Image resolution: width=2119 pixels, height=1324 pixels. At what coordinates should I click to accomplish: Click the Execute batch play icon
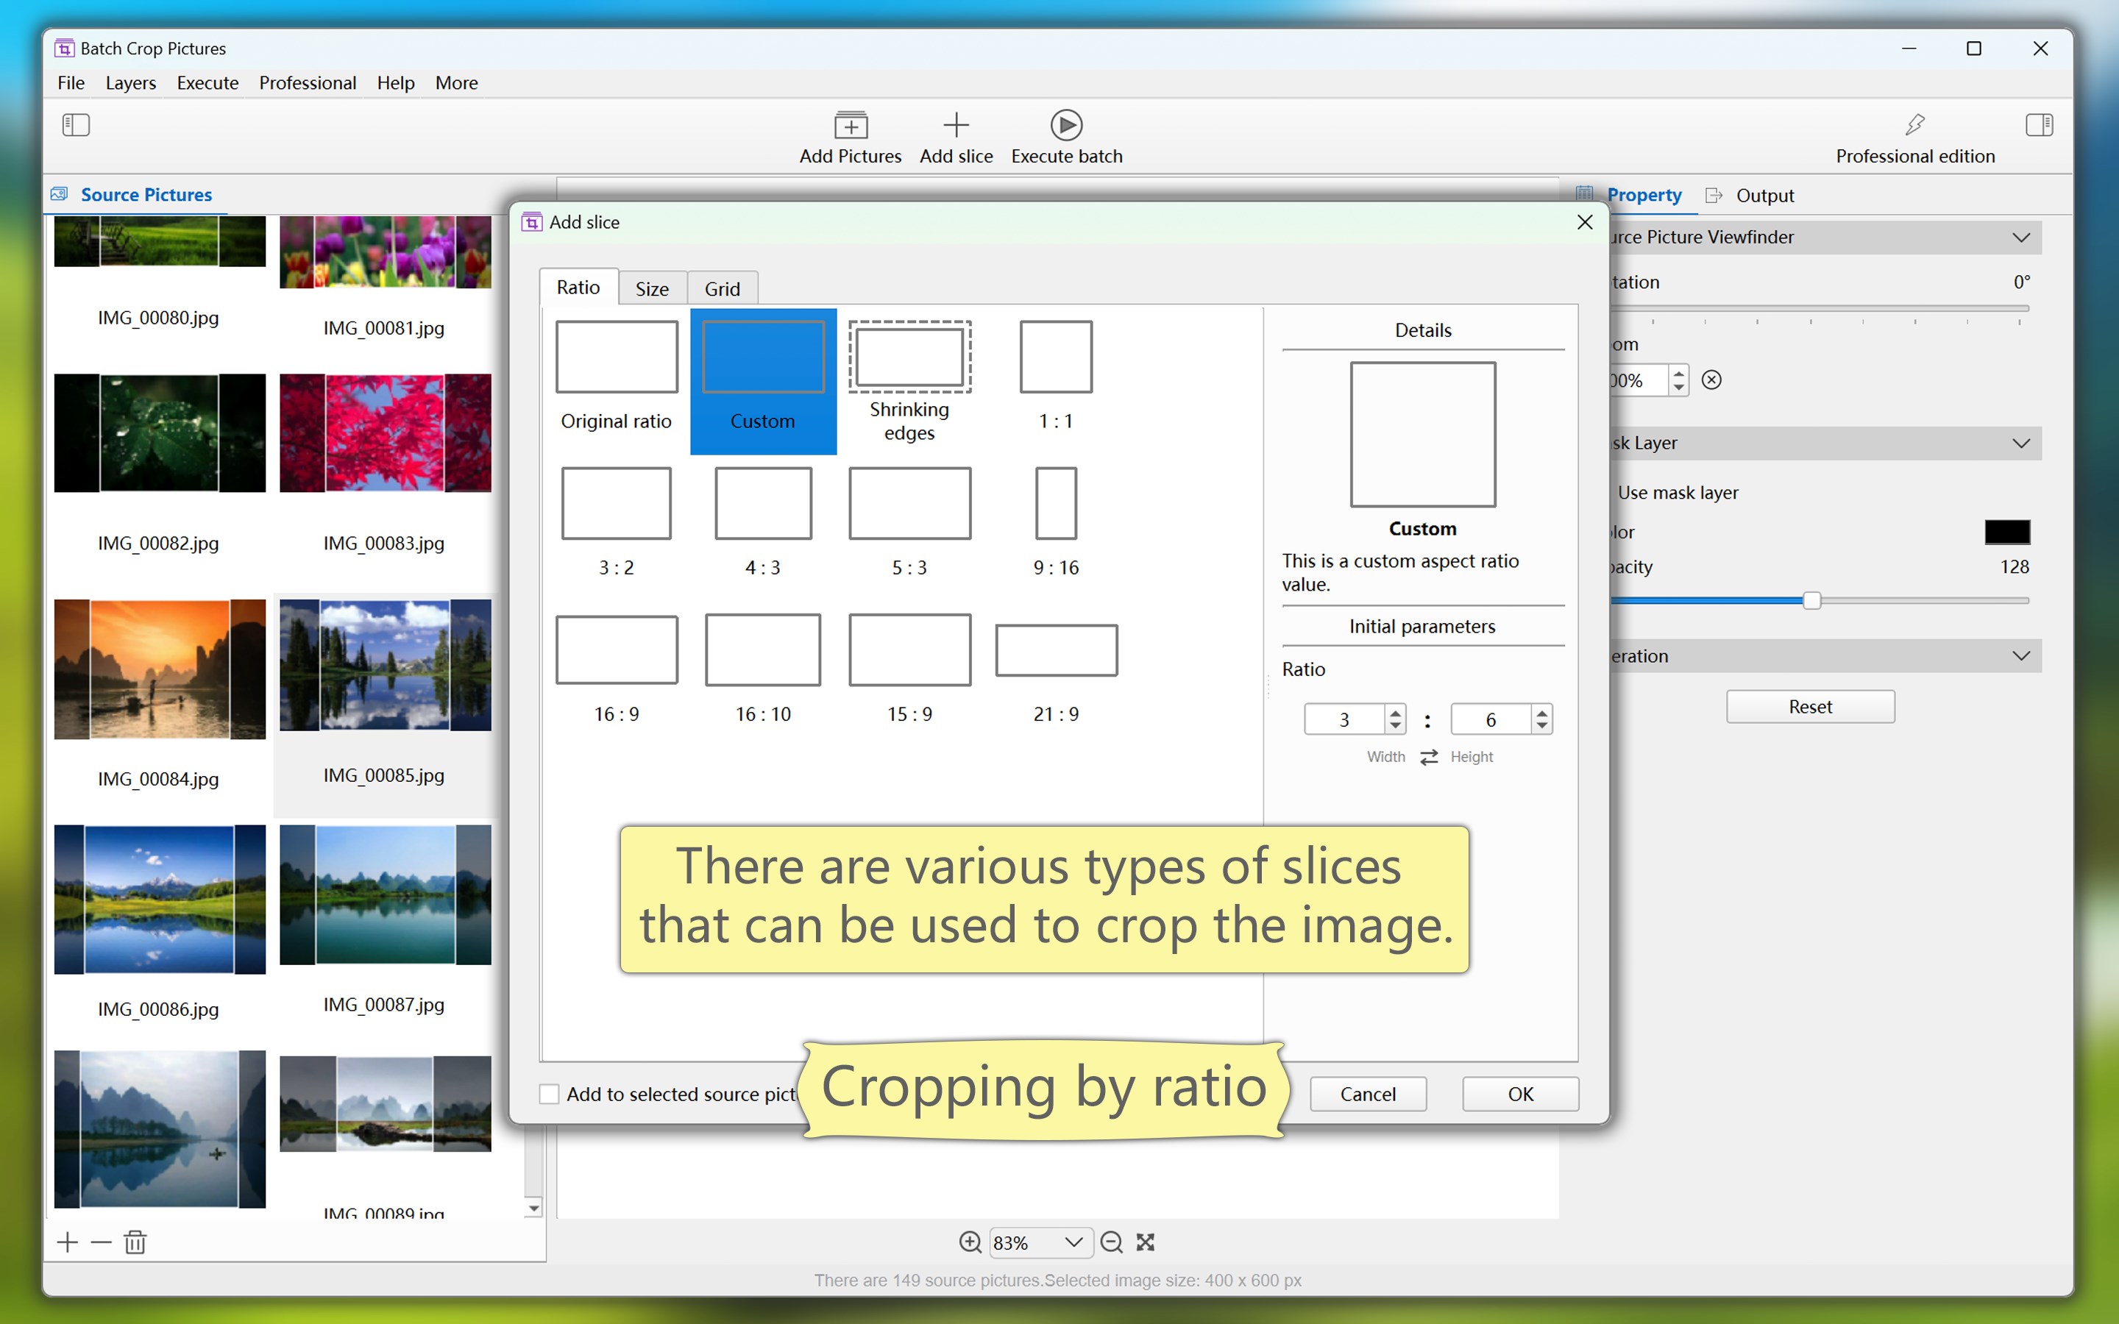[1065, 125]
